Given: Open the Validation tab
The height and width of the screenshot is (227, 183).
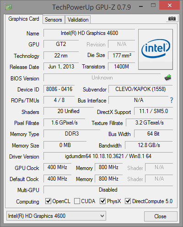Looking at the screenshot, I should pos(78,20).
